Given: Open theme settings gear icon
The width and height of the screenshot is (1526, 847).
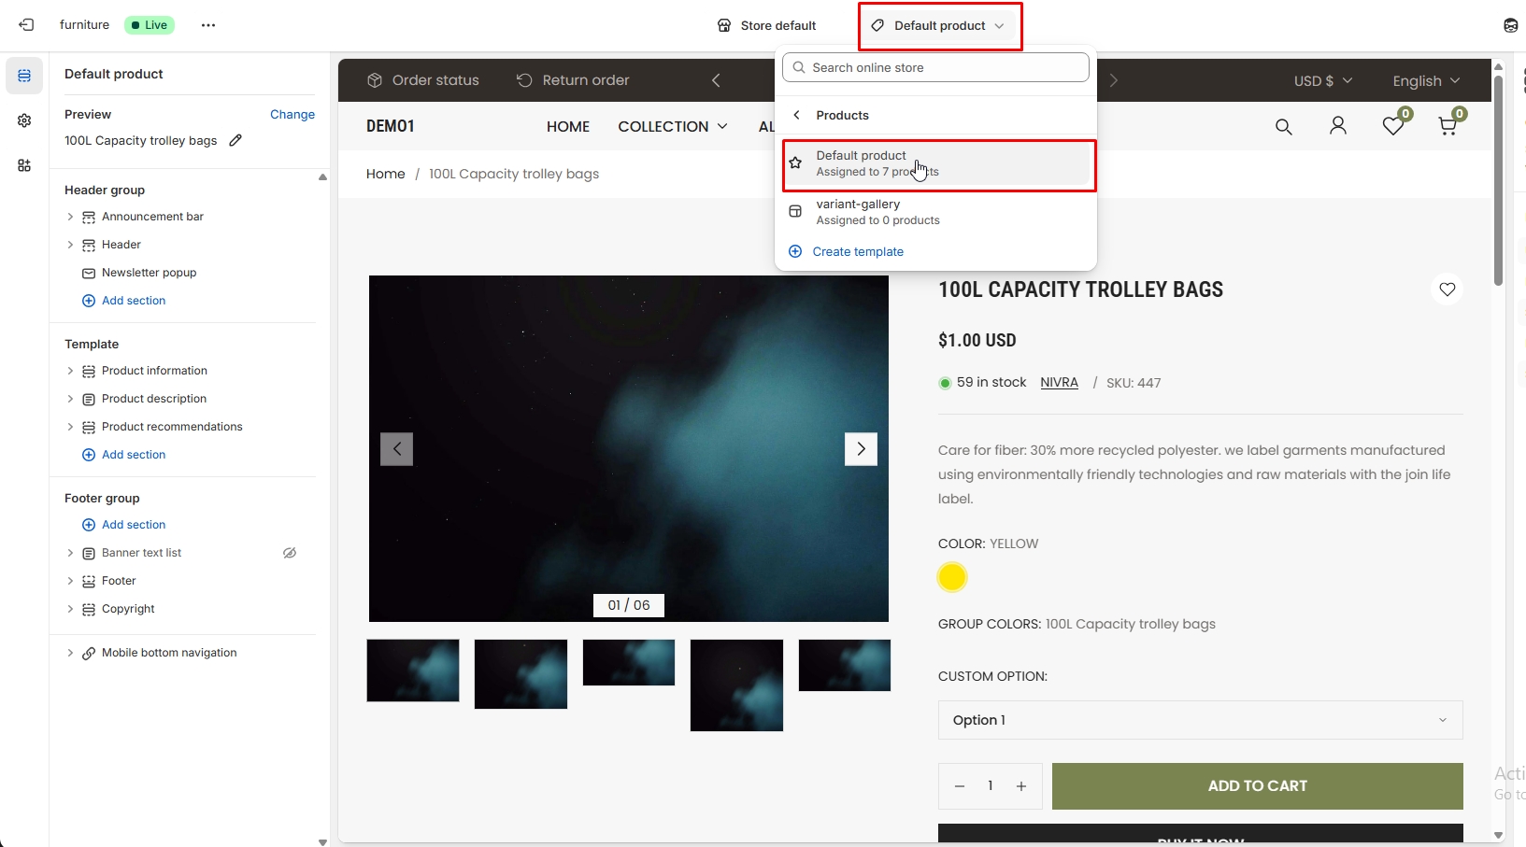Looking at the screenshot, I should point(24,120).
